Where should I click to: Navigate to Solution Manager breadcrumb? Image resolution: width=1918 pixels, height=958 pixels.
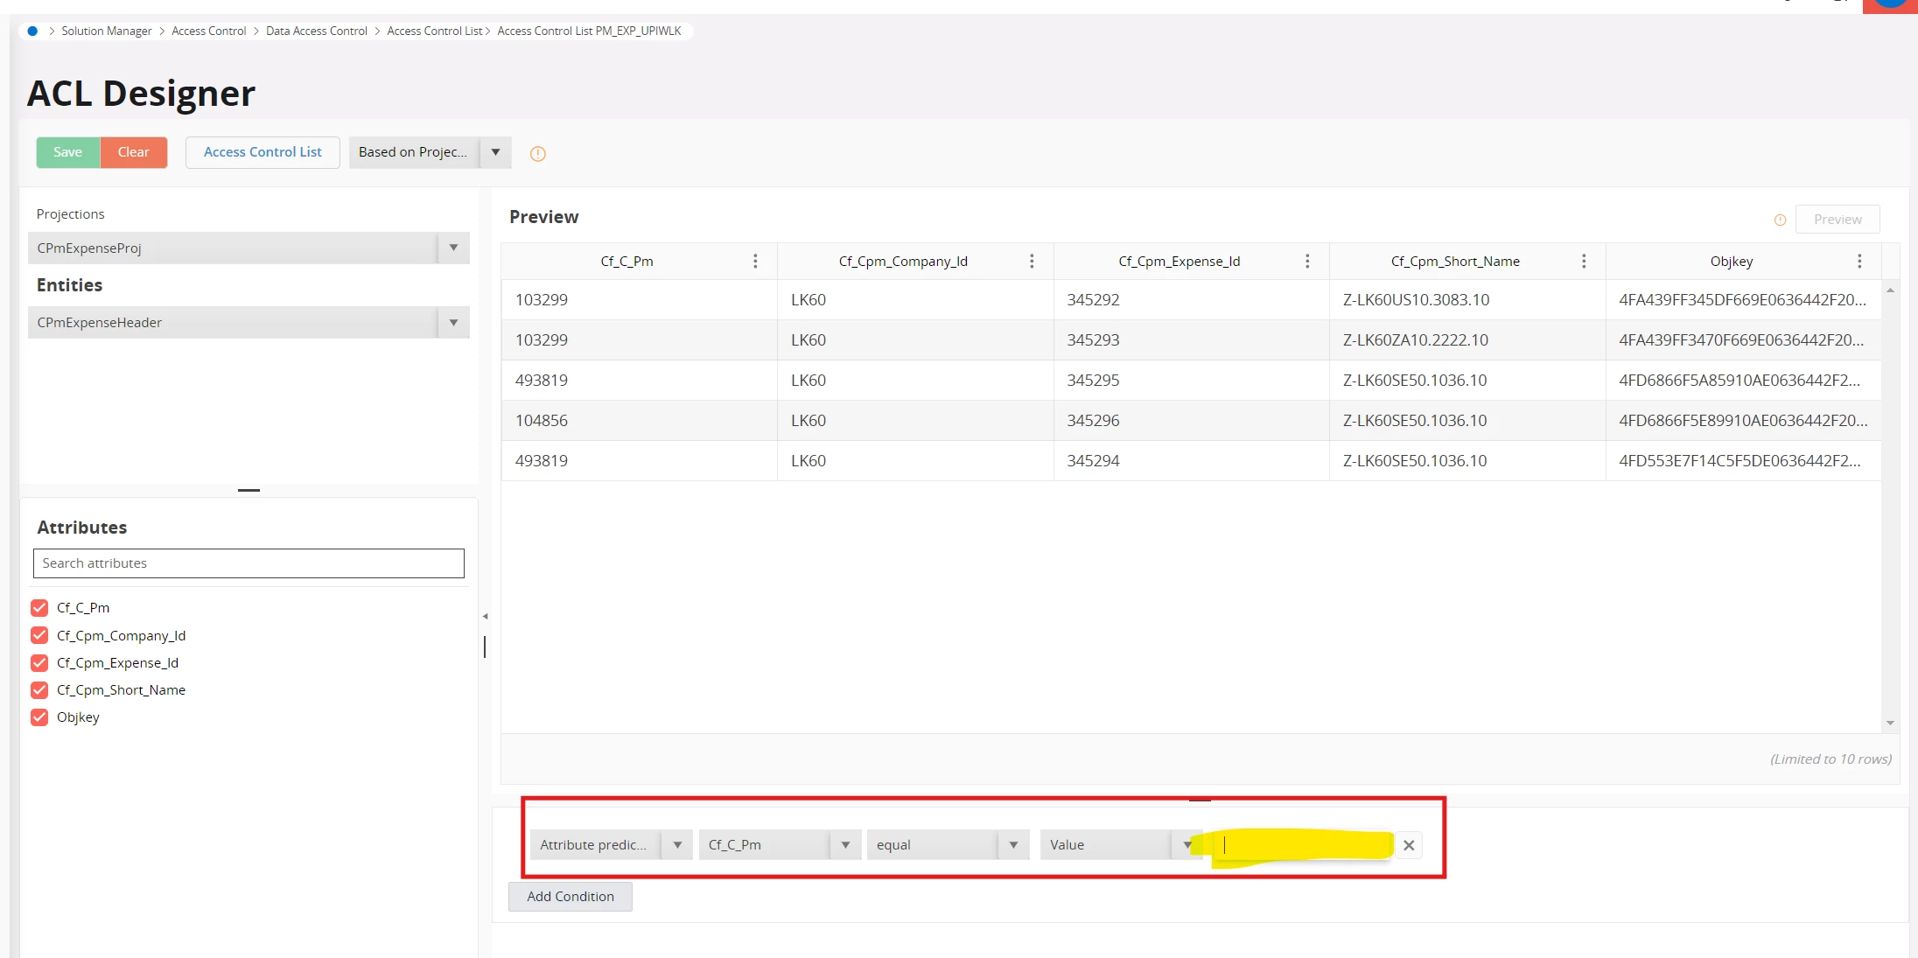[x=106, y=31]
